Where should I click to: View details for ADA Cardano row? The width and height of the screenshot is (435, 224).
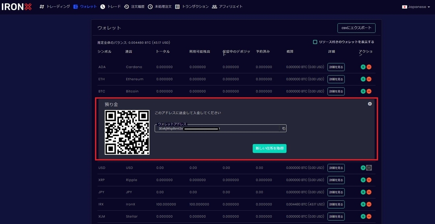click(336, 67)
